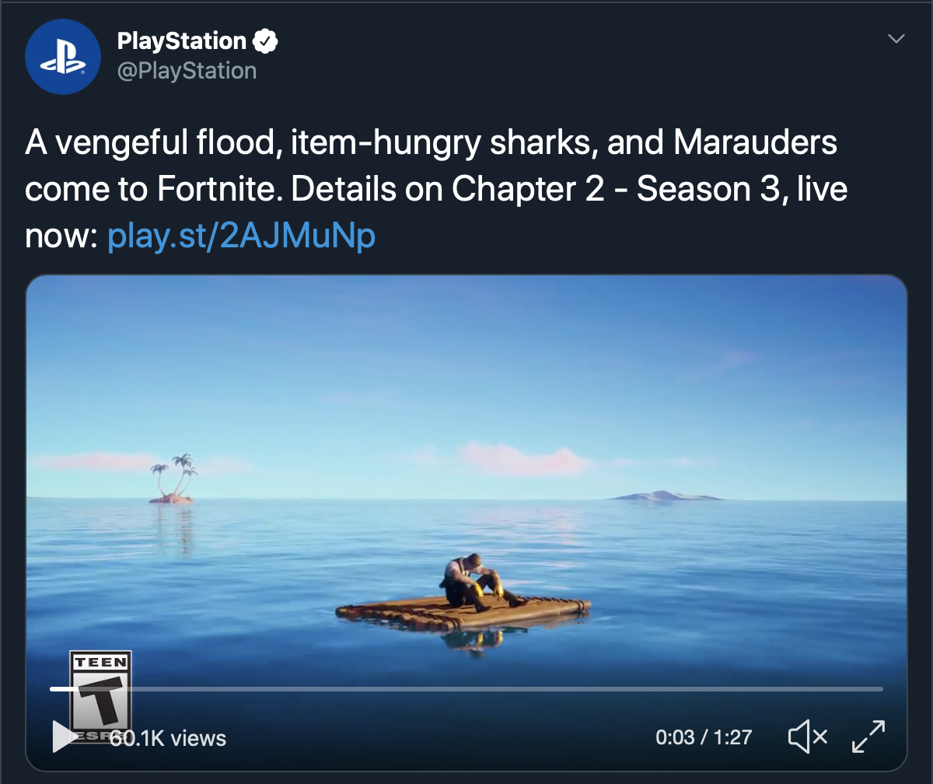Expand the video to fullscreen
Image resolution: width=933 pixels, height=784 pixels.
[868, 736]
